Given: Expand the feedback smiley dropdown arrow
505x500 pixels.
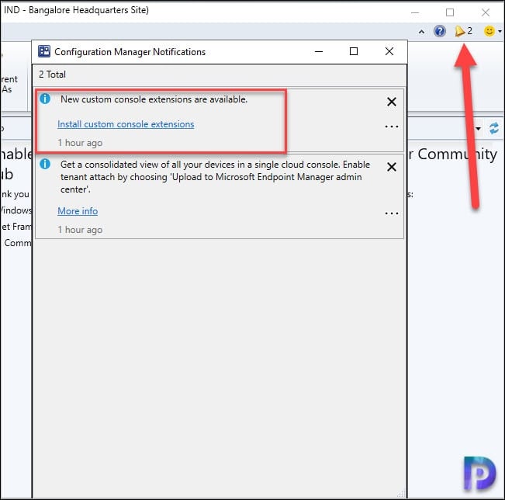Looking at the screenshot, I should point(500,32).
